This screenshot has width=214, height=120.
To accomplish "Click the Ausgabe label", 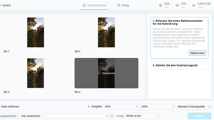I will pos(97,106).
